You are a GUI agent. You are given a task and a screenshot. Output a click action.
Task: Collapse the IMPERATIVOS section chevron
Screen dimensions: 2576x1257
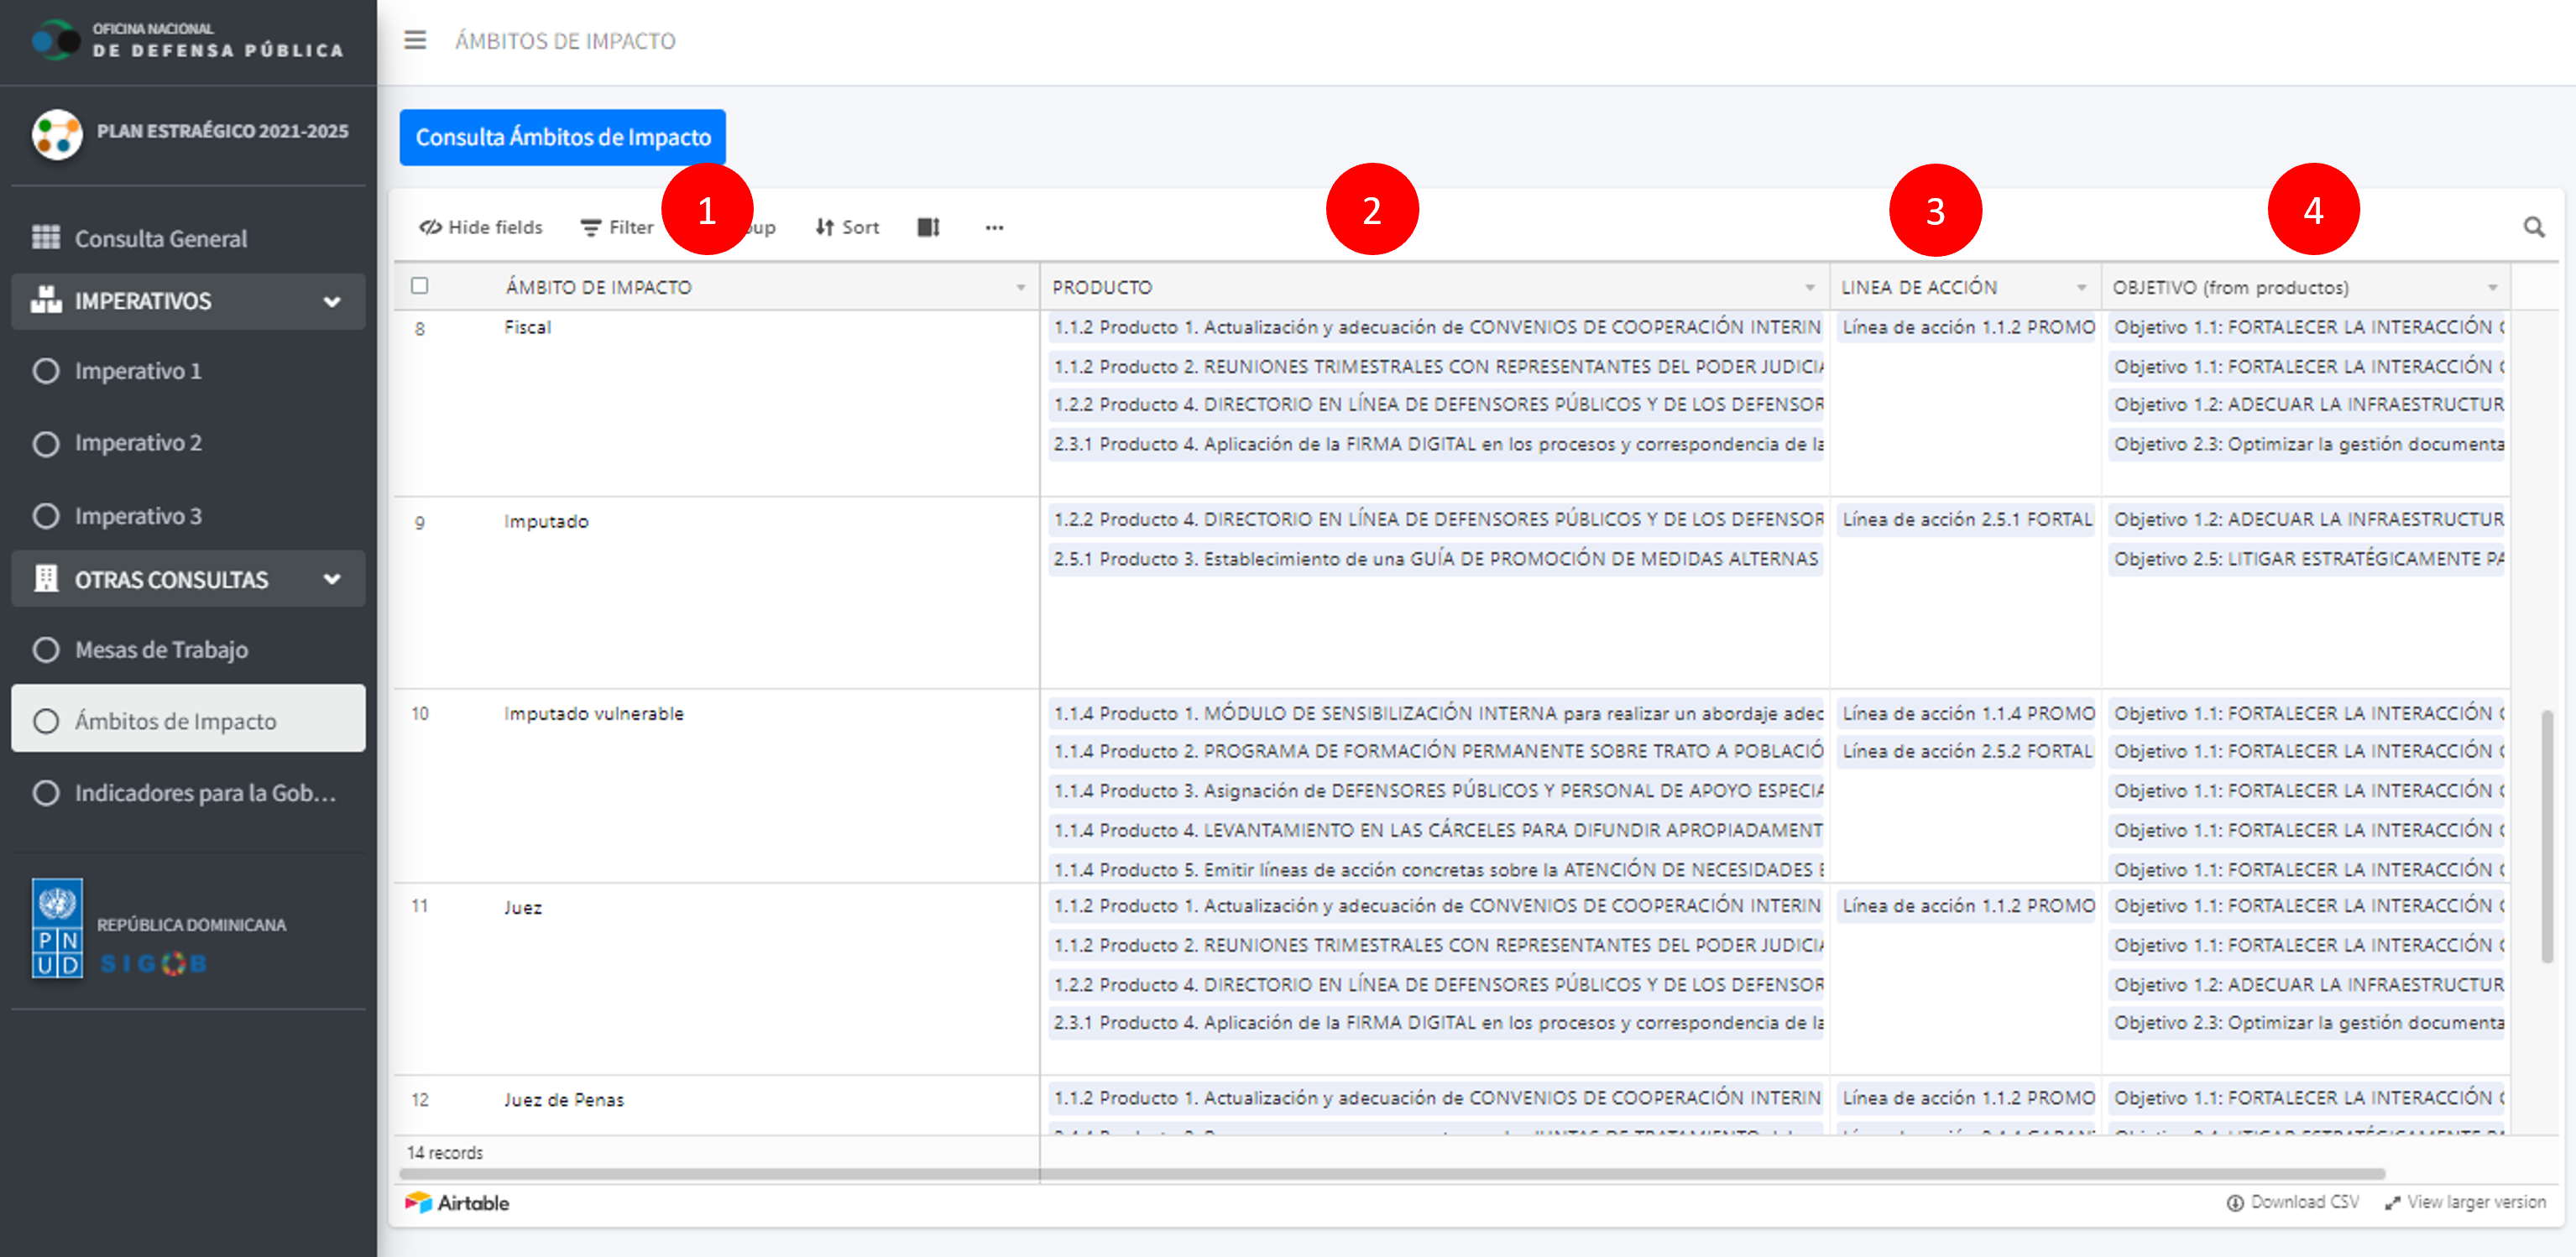[x=332, y=301]
